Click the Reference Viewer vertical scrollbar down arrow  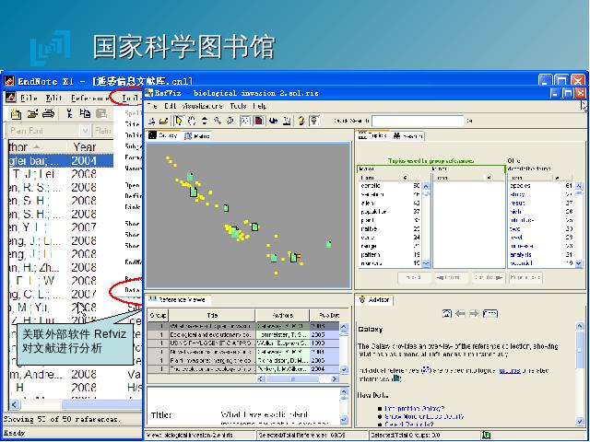click(x=344, y=370)
